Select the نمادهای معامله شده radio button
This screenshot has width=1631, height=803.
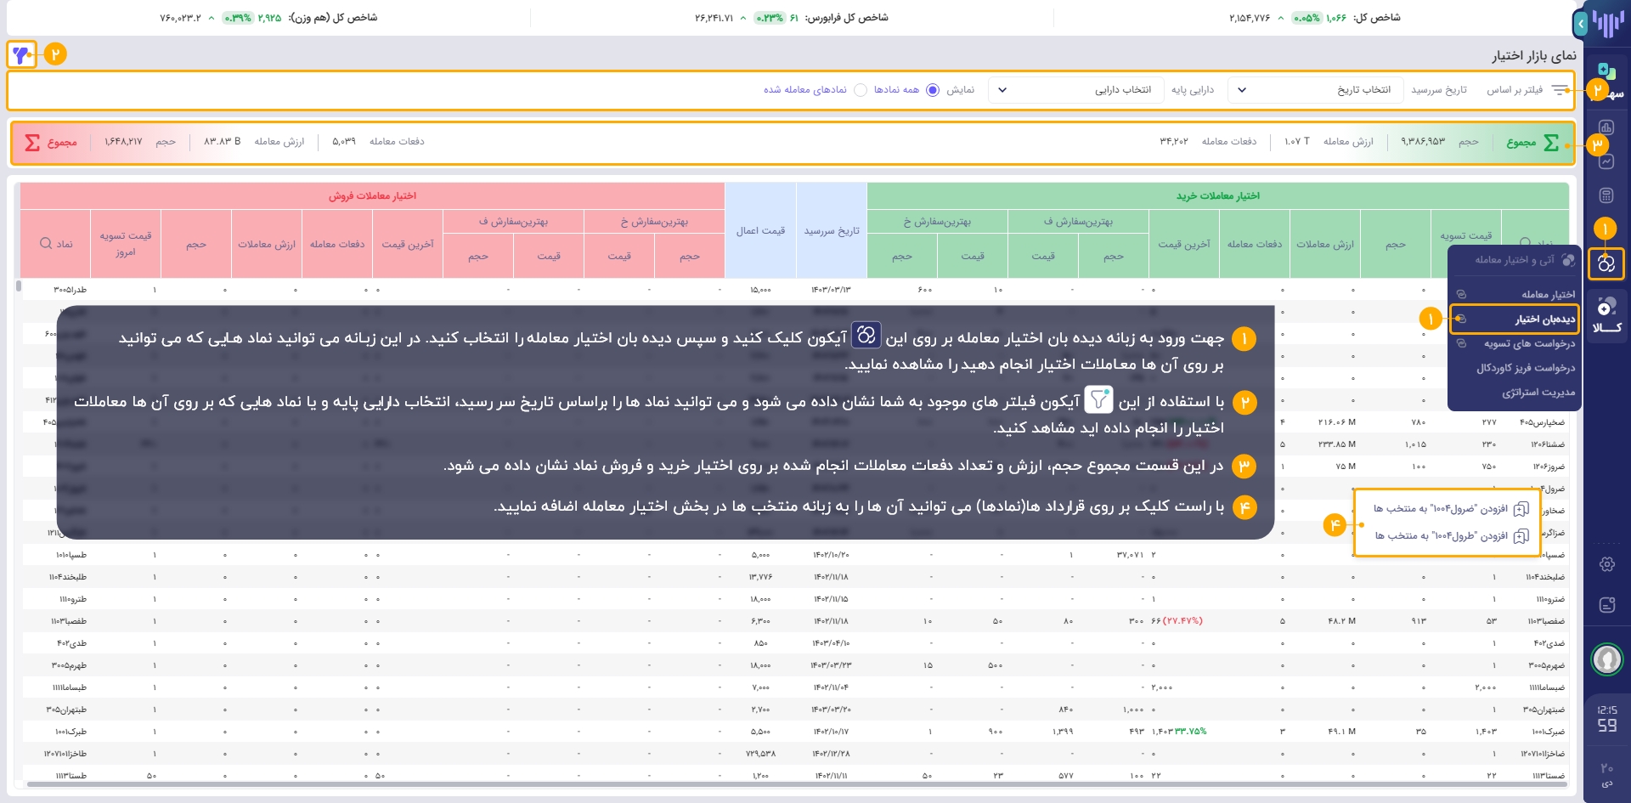coord(860,90)
